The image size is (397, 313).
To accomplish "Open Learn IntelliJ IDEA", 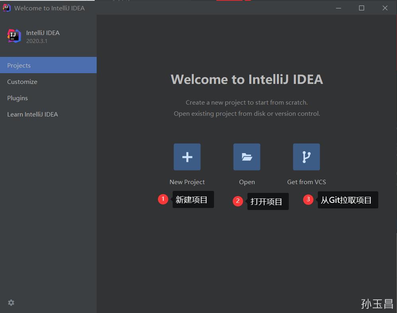I will pyautogui.click(x=32, y=114).
